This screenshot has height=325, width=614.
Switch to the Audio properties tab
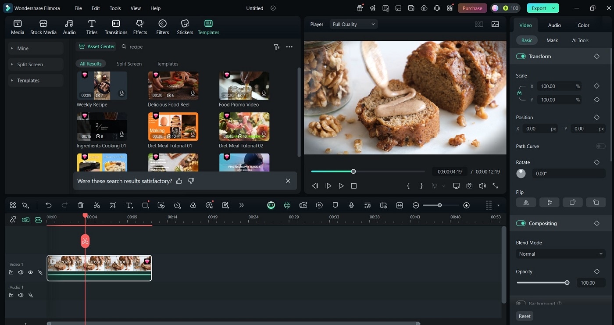click(554, 25)
